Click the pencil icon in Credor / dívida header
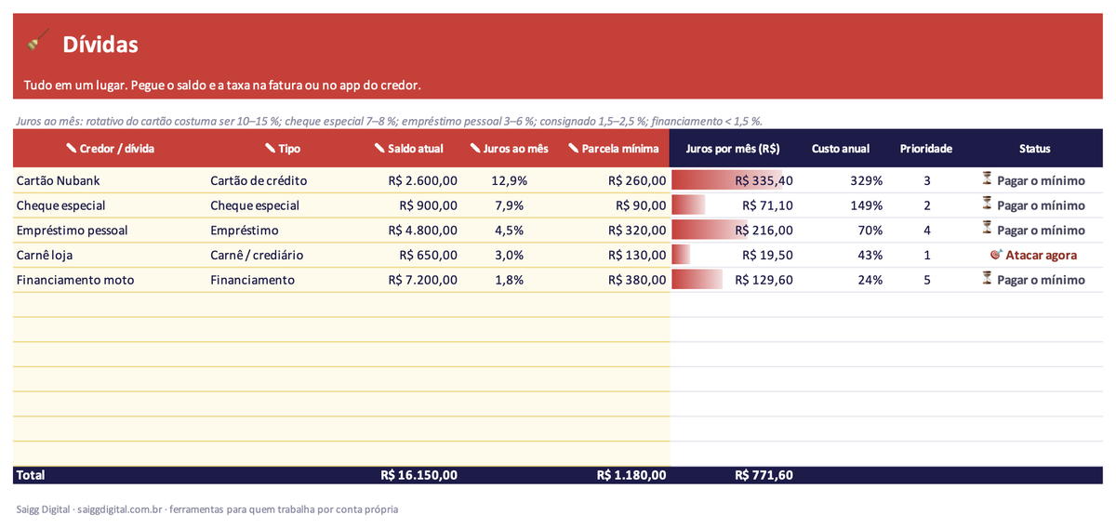This screenshot has height=528, width=1116. pos(72,148)
